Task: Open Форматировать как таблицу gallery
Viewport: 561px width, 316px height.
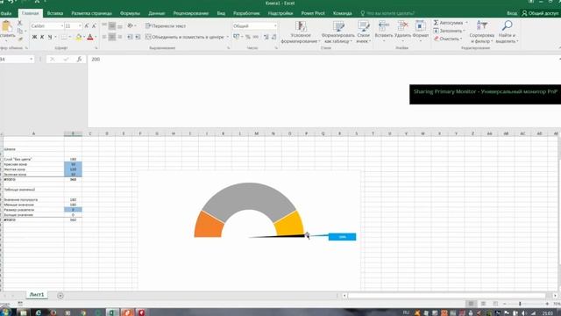Action: coord(338,32)
